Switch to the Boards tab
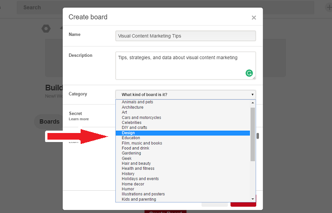Viewport: 332px width, 213px height. click(49, 122)
